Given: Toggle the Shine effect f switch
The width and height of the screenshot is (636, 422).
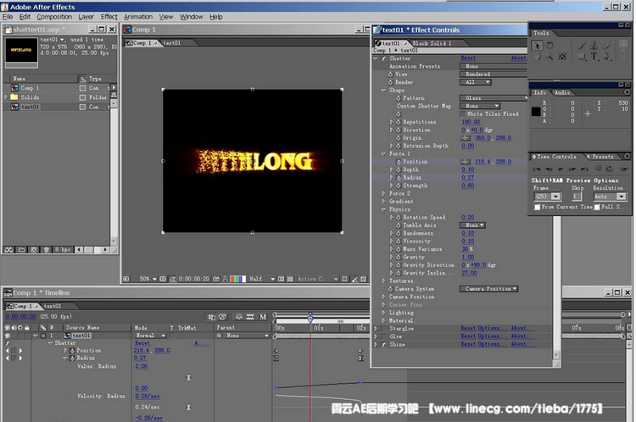Looking at the screenshot, I should point(383,345).
